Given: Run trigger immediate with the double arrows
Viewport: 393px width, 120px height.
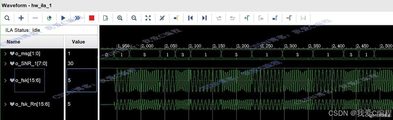Looking at the screenshot, I should 77,18.
